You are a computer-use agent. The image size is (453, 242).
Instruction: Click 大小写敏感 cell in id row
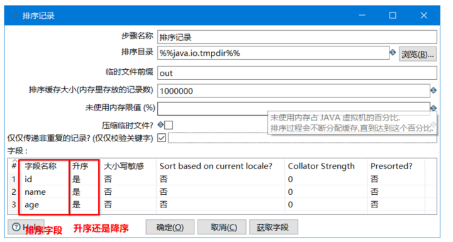click(x=128, y=179)
